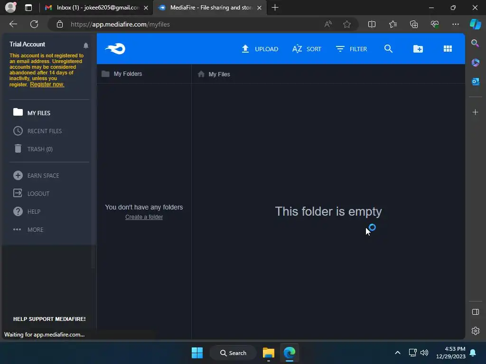This screenshot has height=364, width=486.
Task: Open Microsoft 365 icon in Edge sidebar
Action: (x=475, y=62)
